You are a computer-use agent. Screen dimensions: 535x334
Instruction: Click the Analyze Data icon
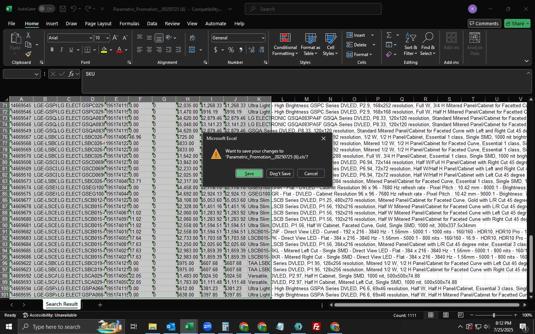(x=474, y=38)
